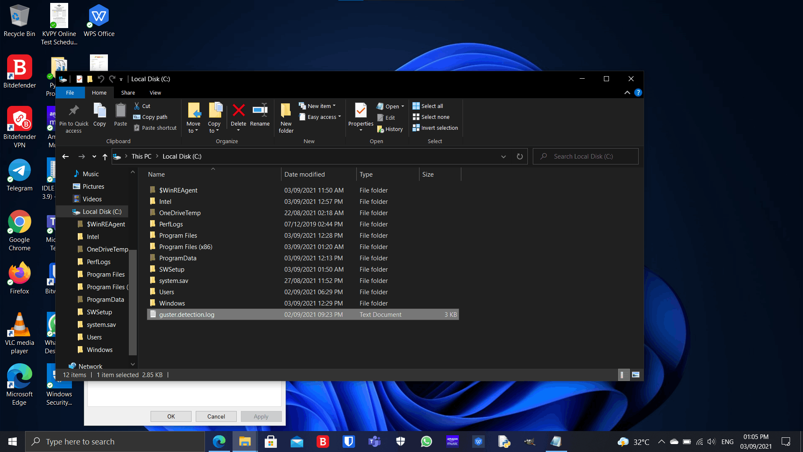Refresh the Local Disk (C:) view
The height and width of the screenshot is (452, 803).
tap(520, 157)
